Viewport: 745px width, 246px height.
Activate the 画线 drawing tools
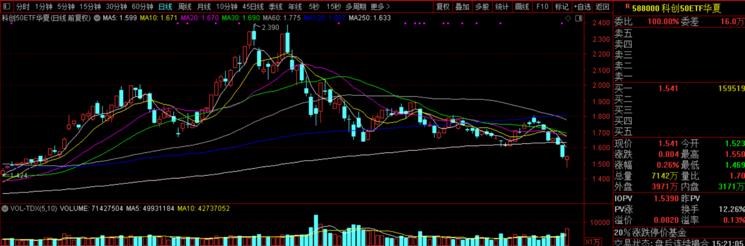point(522,6)
